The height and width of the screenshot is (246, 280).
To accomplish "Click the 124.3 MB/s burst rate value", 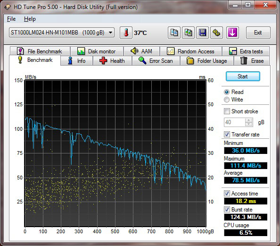I will pos(246,217).
